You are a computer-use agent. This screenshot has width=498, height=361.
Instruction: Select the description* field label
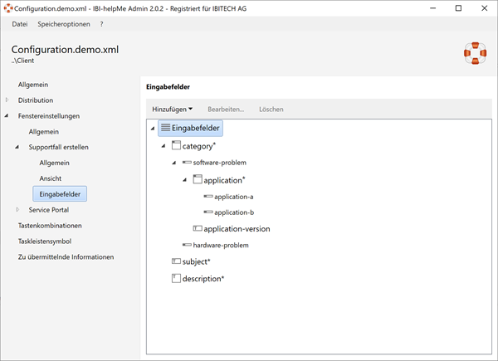[203, 279]
